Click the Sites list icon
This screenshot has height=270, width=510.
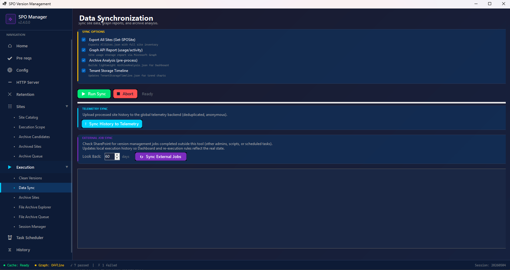pos(10,106)
